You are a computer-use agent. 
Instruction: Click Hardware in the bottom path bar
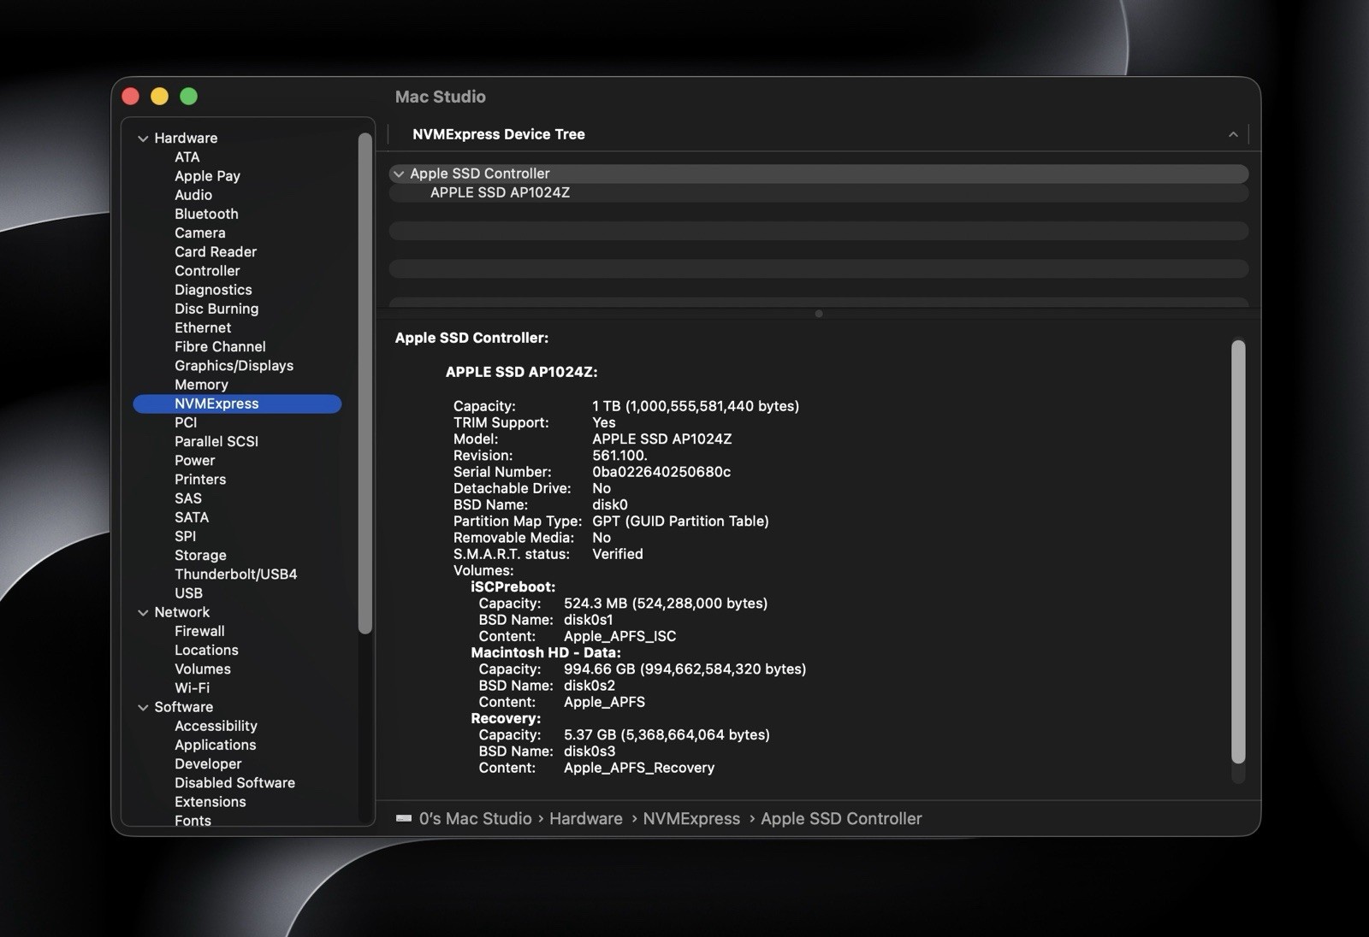pyautogui.click(x=586, y=818)
